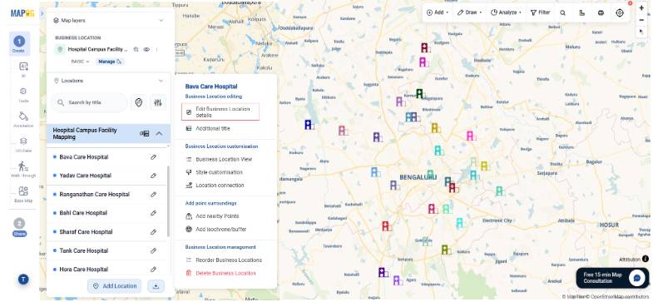Select Edit Business Location details
Screen dimensions: 653x302
[220, 112]
